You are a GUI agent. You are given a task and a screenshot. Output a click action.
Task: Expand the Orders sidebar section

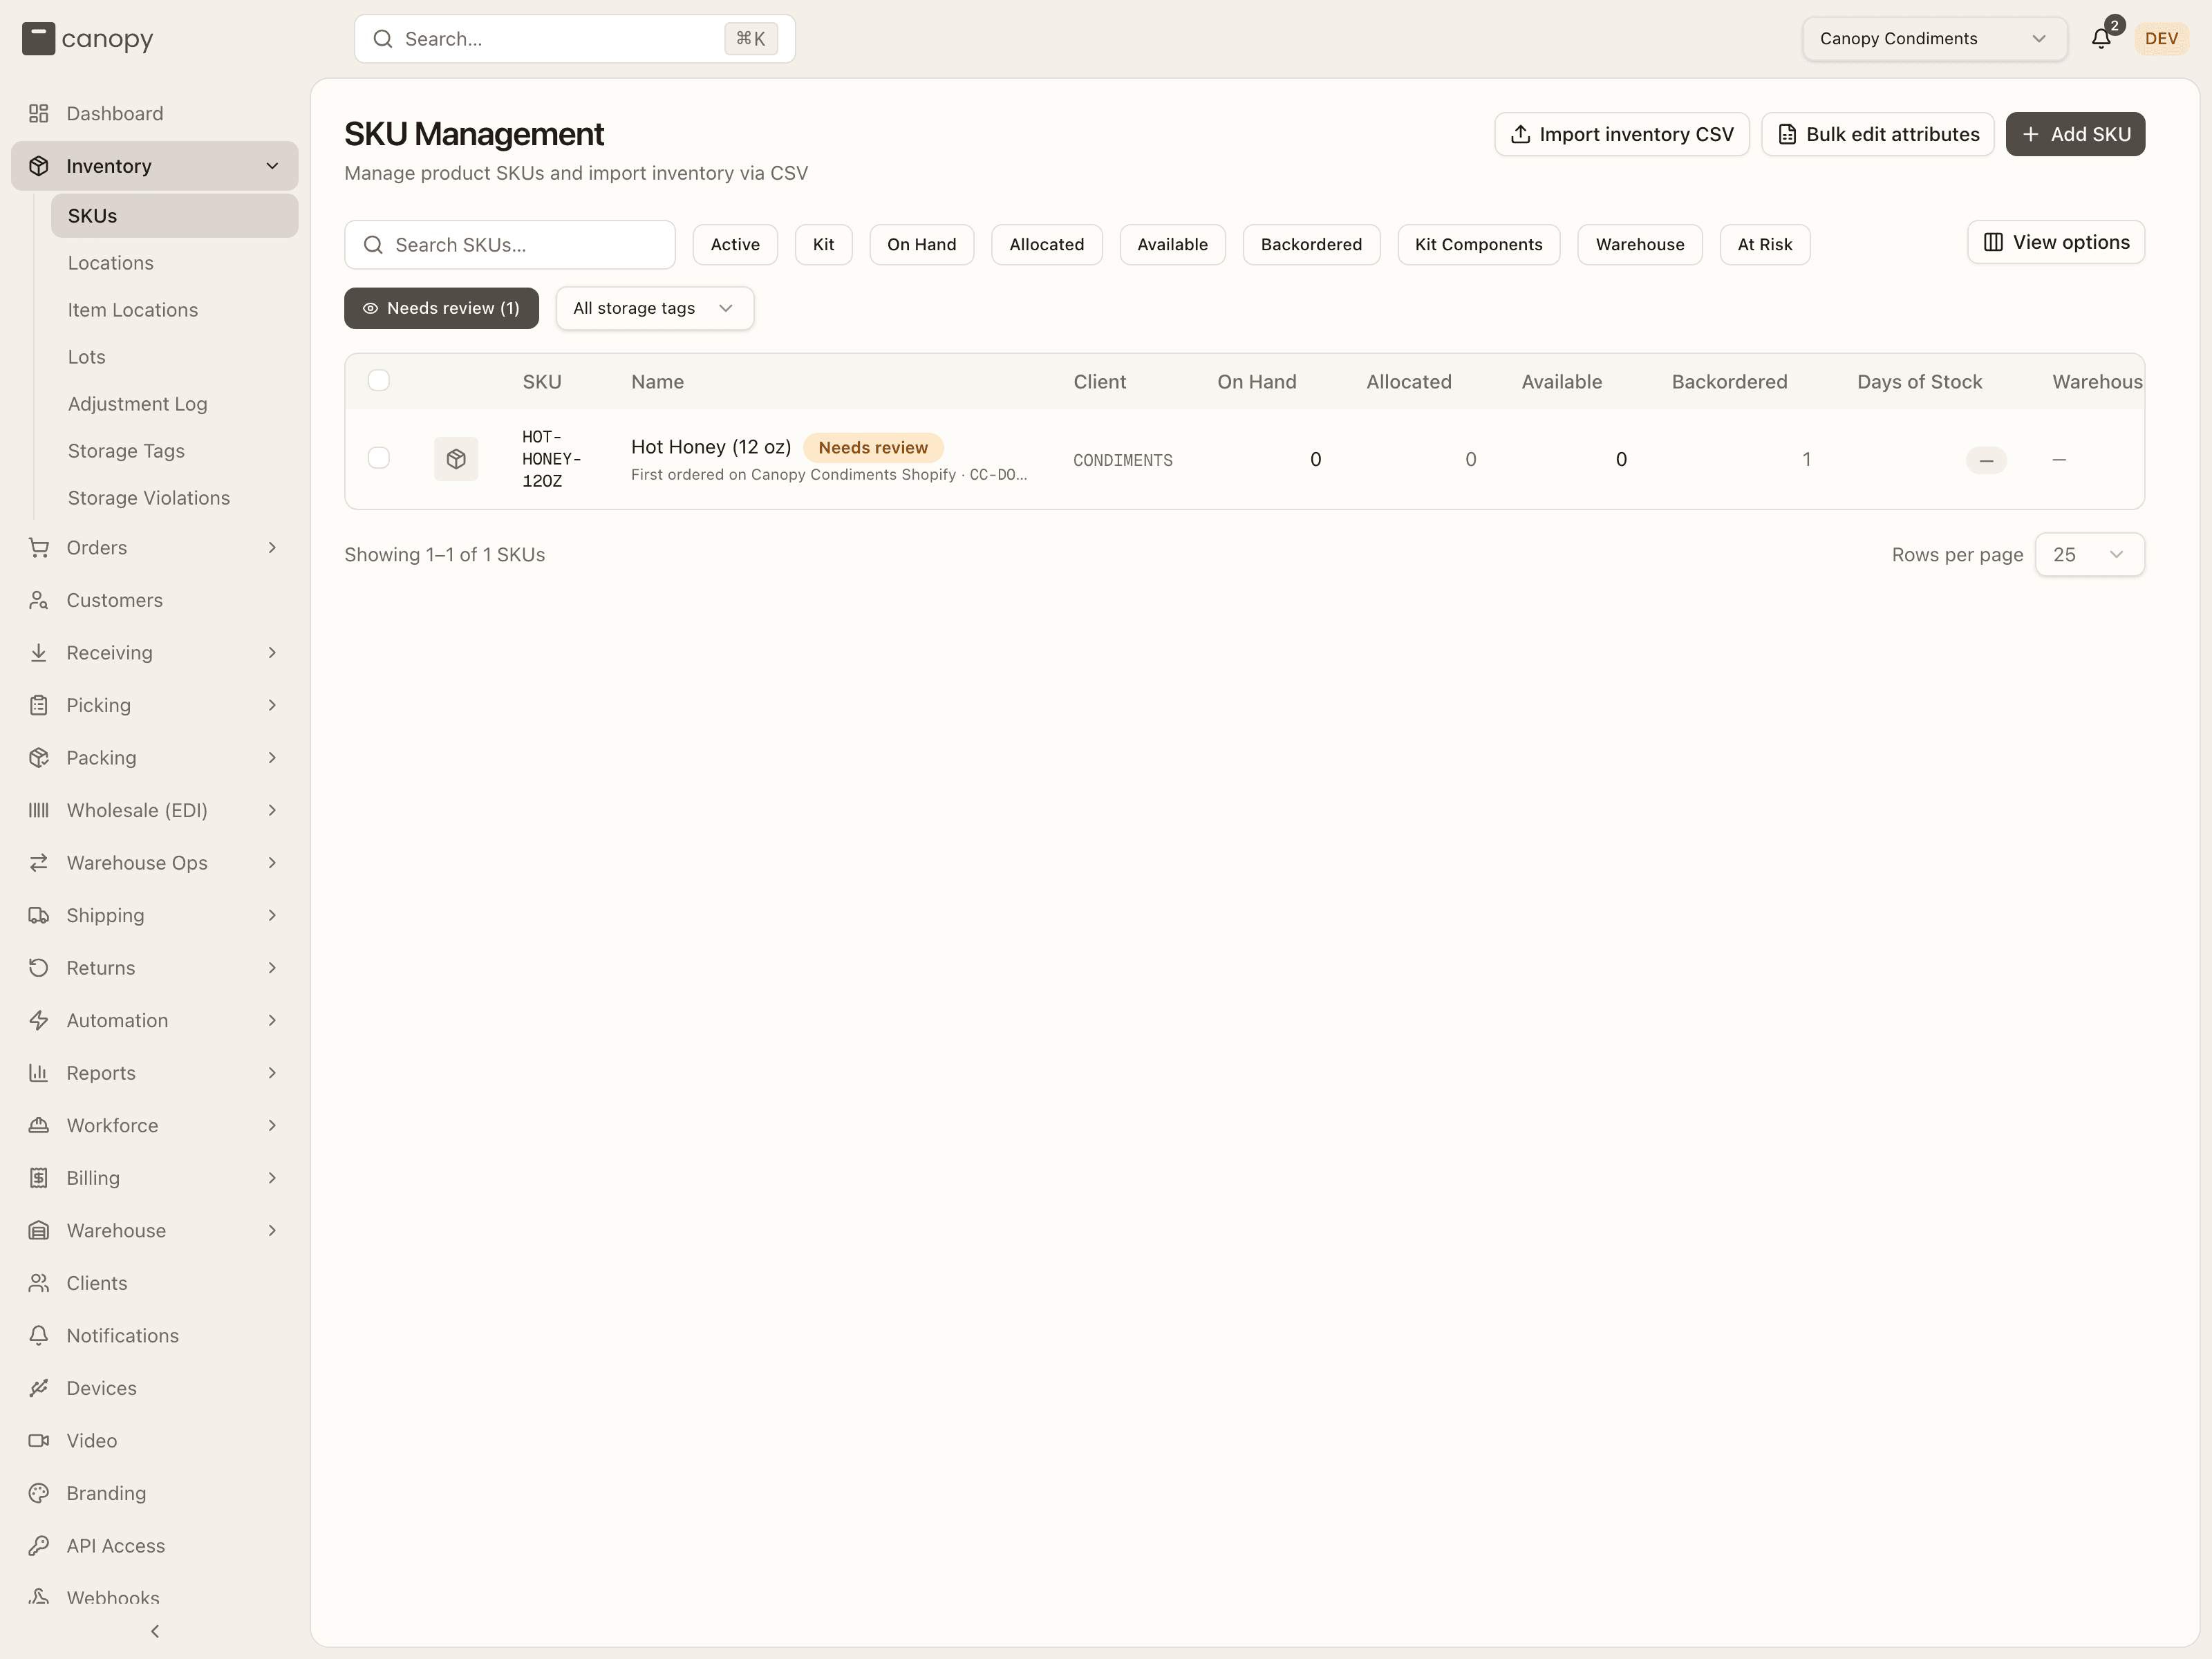click(x=155, y=547)
